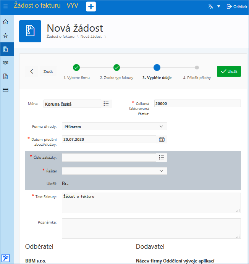Click the blue plus new request icon
This screenshot has width=249, height=264.
coord(91,6)
